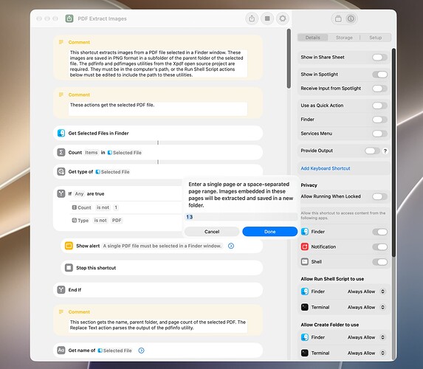Click the Share icon in the toolbar
Screen dimensions: 423x369
252,18
